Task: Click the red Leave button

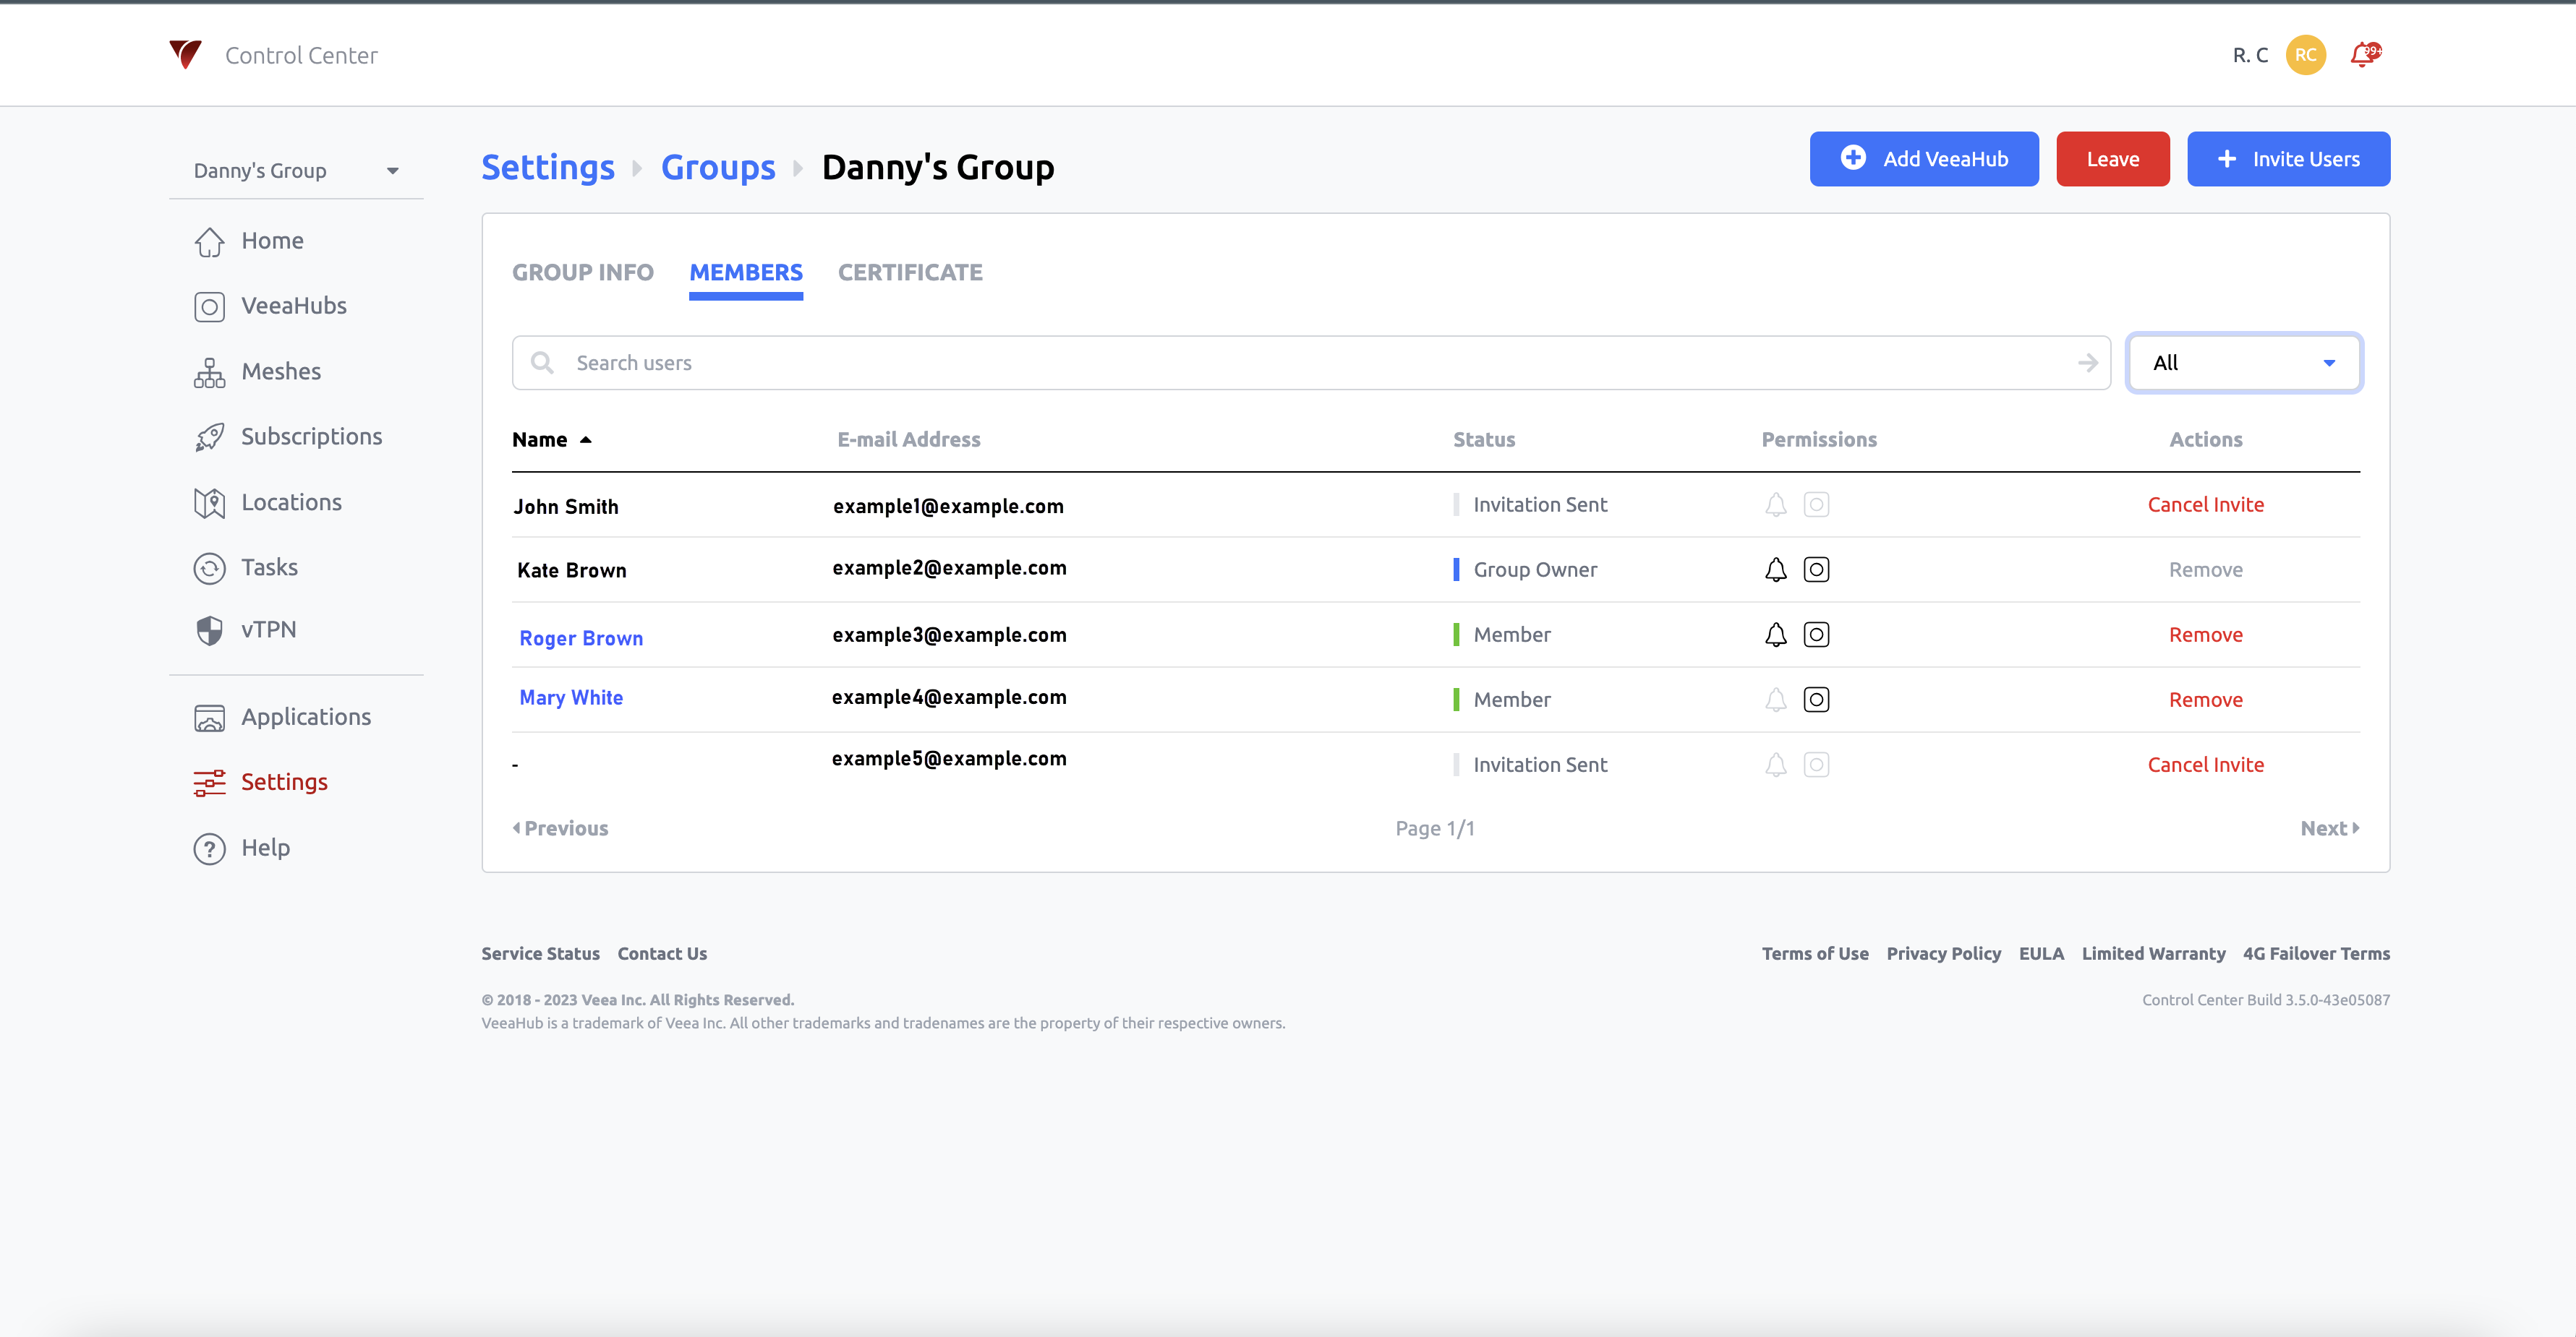Action: click(2112, 159)
